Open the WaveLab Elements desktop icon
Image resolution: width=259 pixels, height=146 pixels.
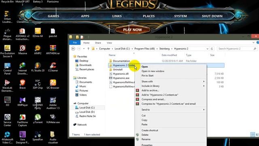tap(7, 86)
